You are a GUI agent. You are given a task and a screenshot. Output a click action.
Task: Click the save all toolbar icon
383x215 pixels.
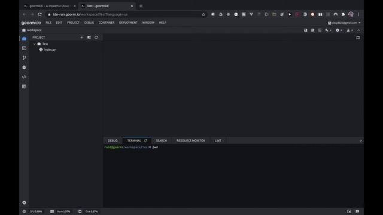312,30
